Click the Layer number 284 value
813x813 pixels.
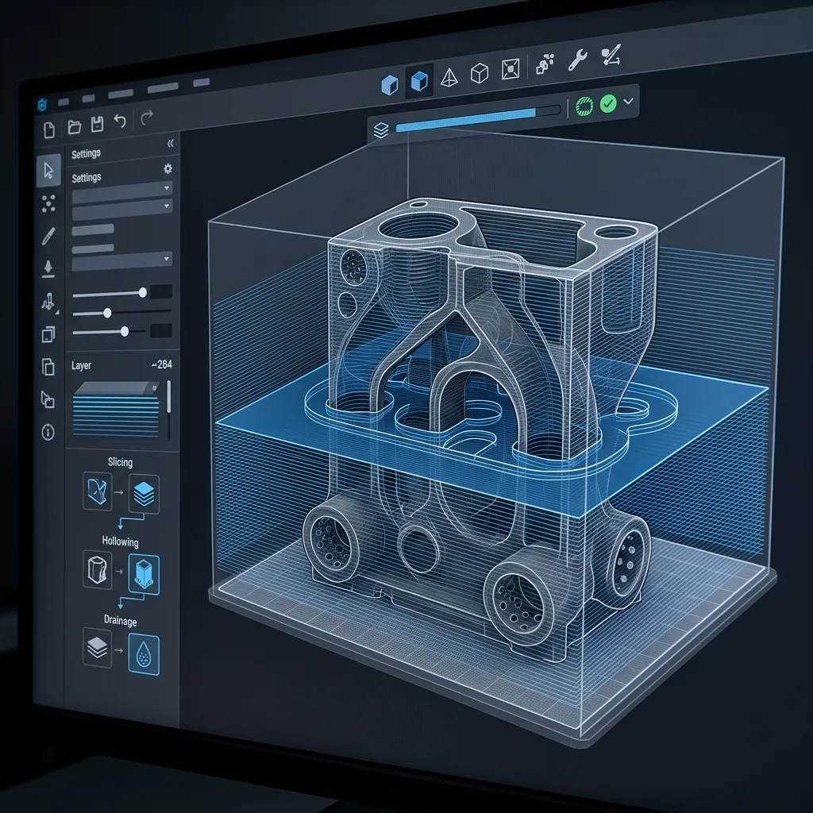(x=162, y=364)
